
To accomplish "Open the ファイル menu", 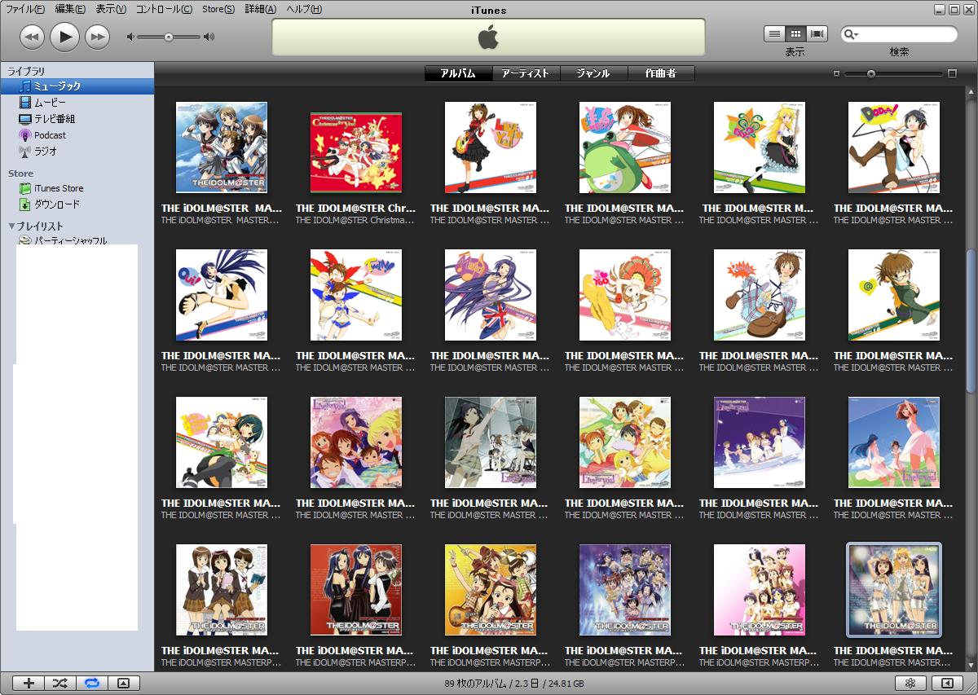I will pyautogui.click(x=25, y=10).
